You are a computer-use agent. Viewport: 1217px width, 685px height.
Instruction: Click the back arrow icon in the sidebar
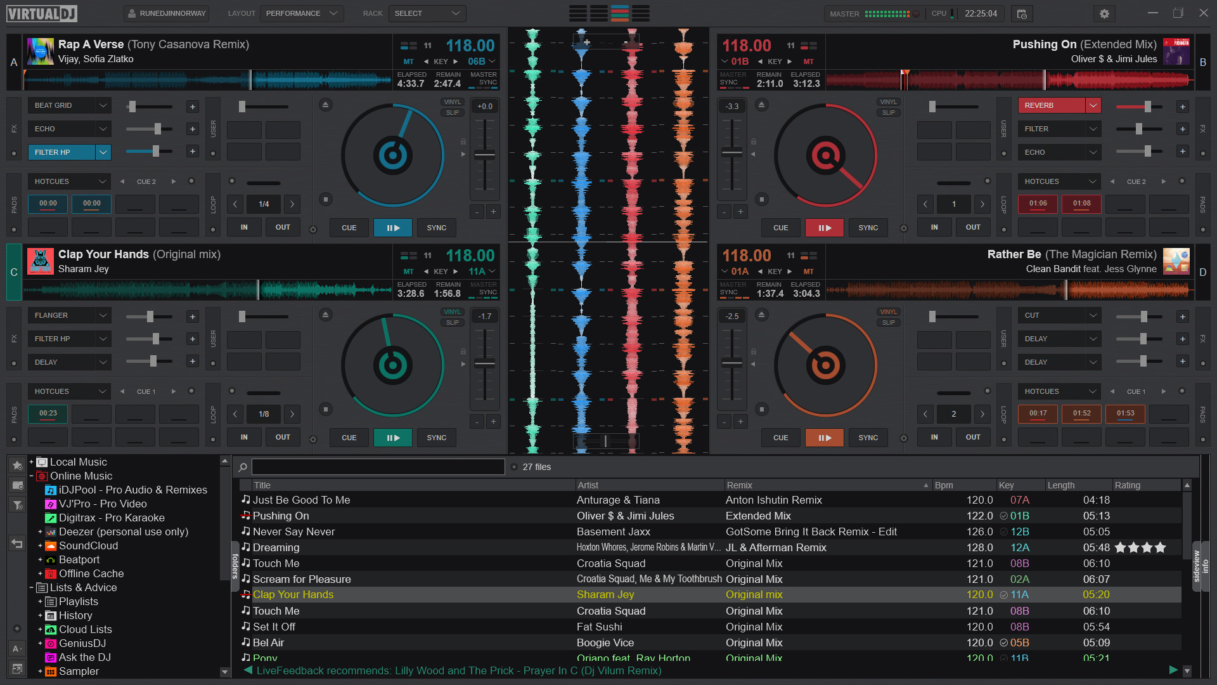click(17, 544)
